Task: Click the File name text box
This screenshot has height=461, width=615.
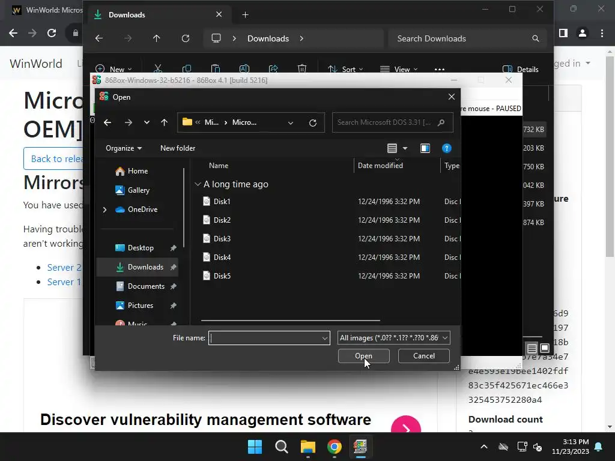Action: [x=265, y=338]
